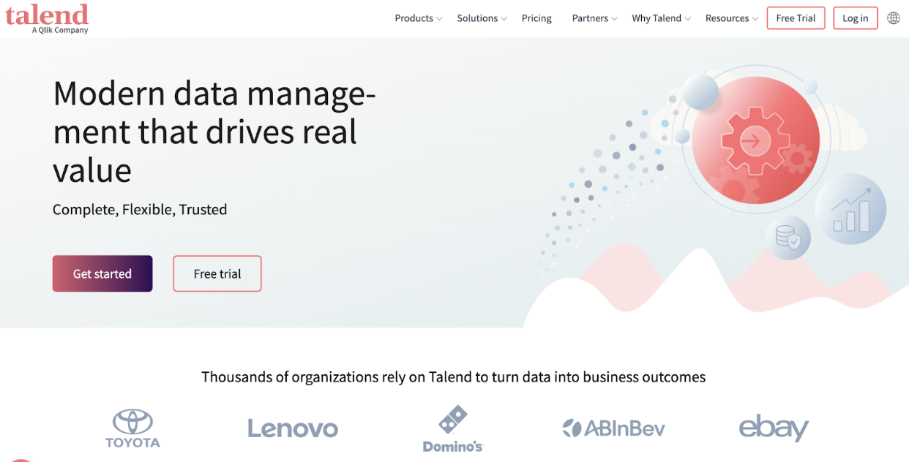Click the Get started button

tap(102, 273)
